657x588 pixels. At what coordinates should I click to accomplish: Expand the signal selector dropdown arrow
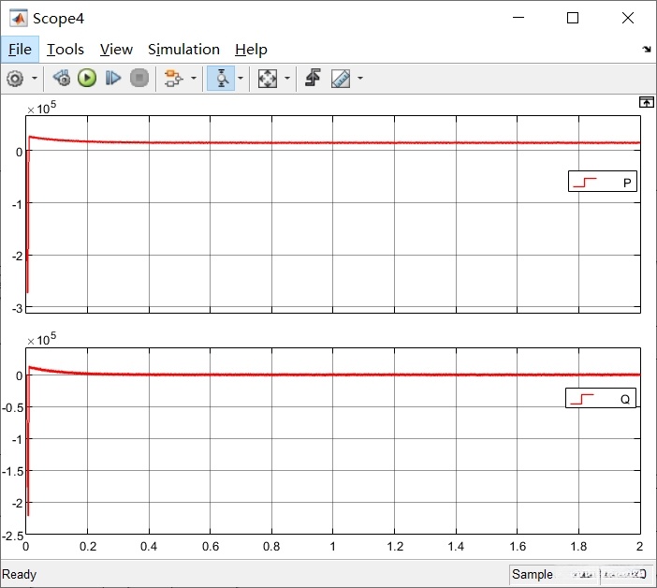click(x=194, y=79)
